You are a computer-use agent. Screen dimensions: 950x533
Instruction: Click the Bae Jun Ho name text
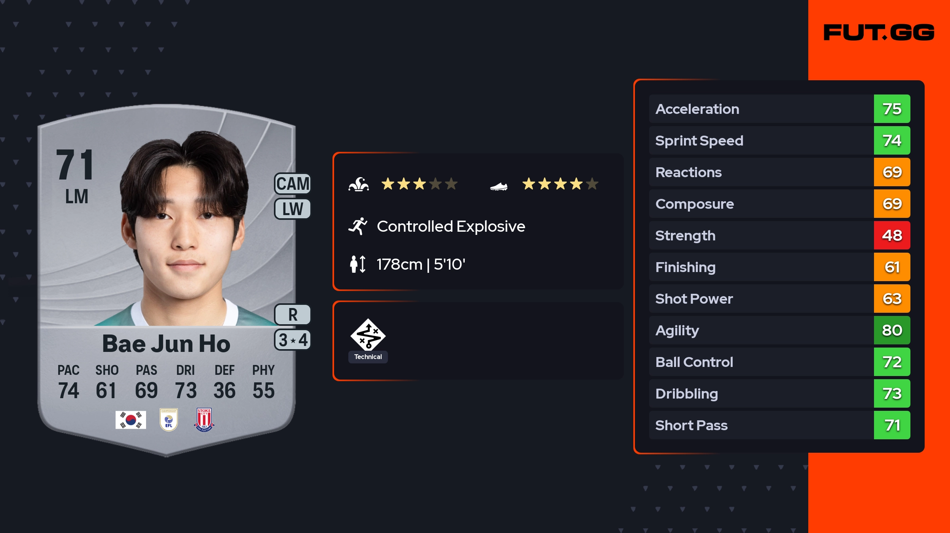click(x=166, y=344)
